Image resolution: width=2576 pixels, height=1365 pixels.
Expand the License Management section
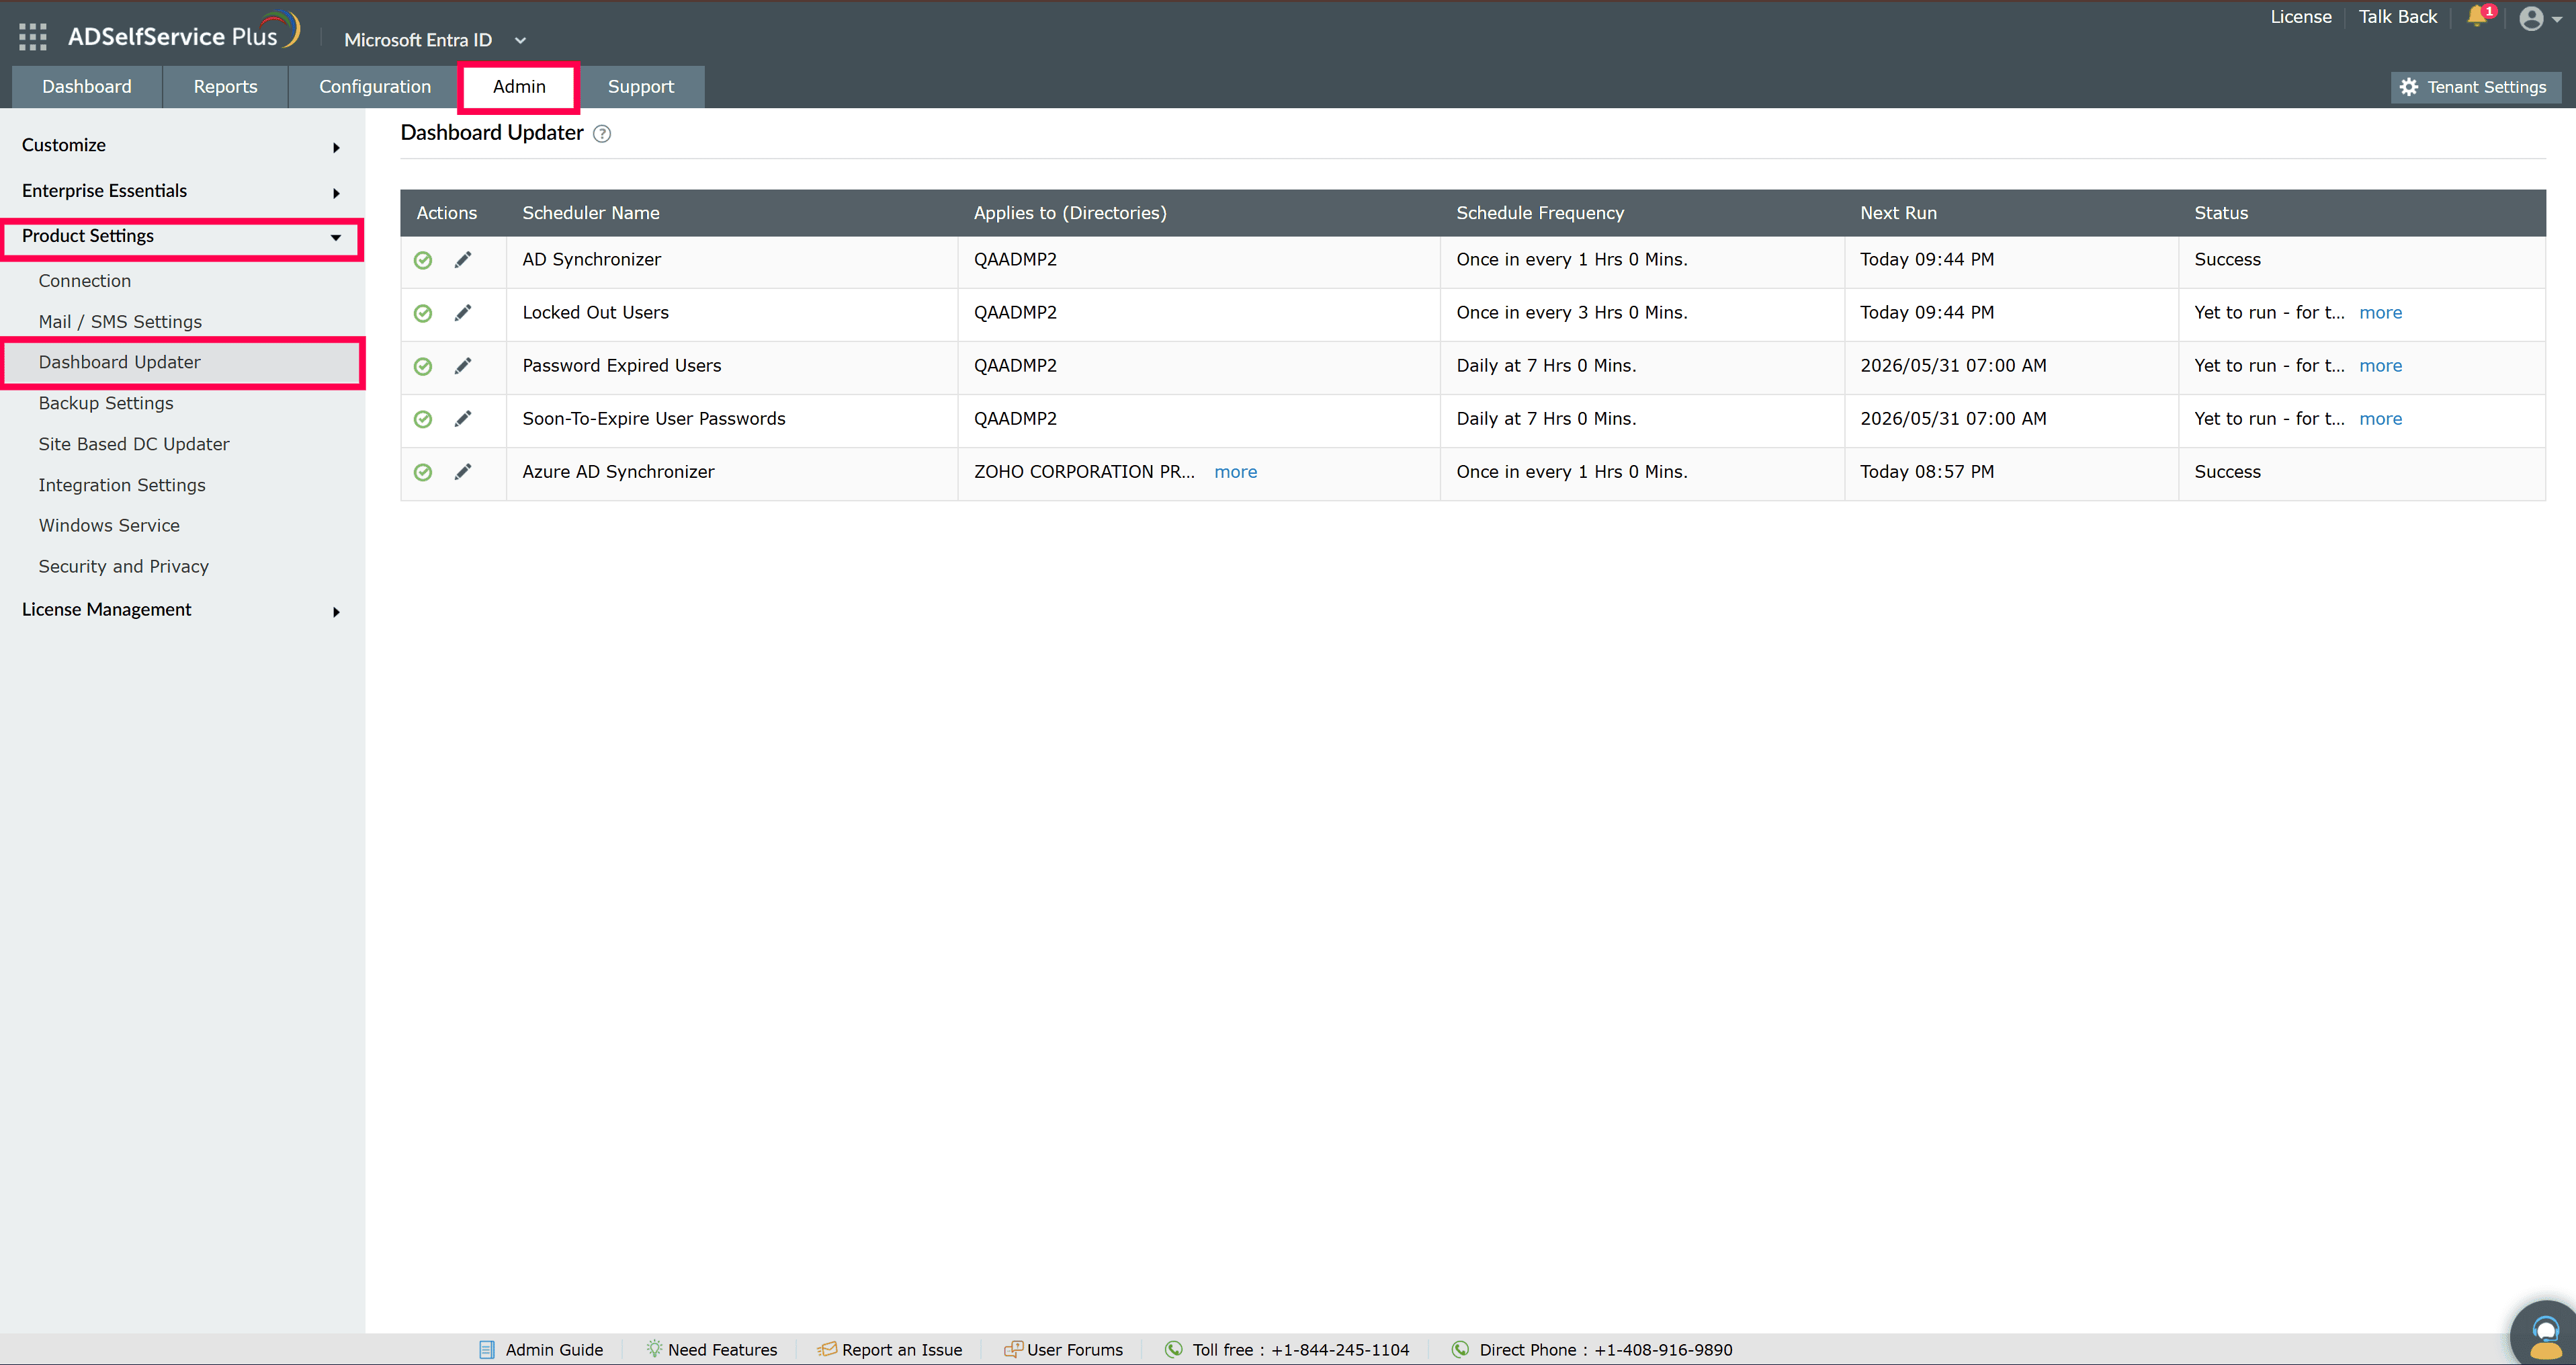(182, 610)
